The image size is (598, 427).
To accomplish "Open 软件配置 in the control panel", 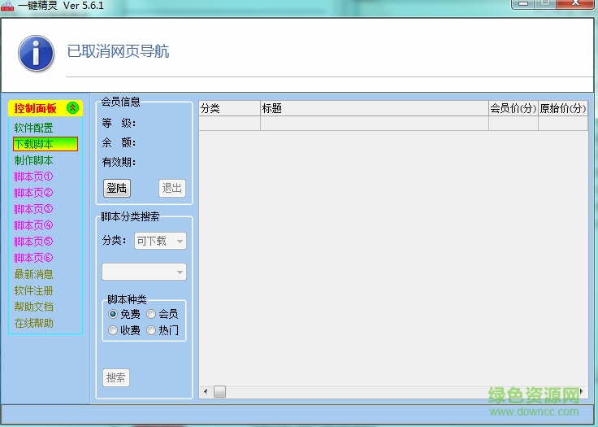I will 33,128.
